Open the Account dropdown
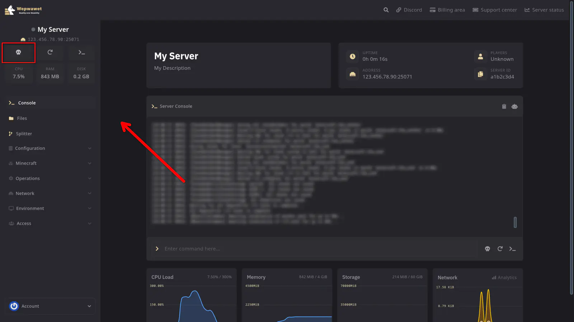The height and width of the screenshot is (322, 574). pos(50,306)
